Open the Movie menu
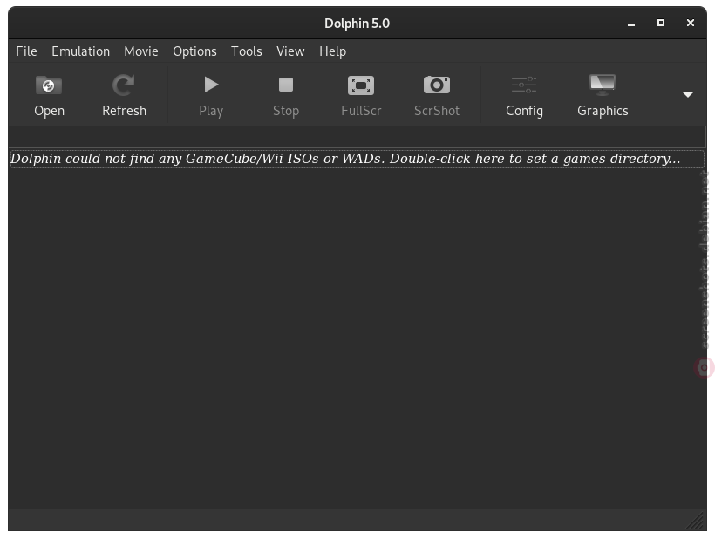This screenshot has width=715, height=539. [x=141, y=51]
